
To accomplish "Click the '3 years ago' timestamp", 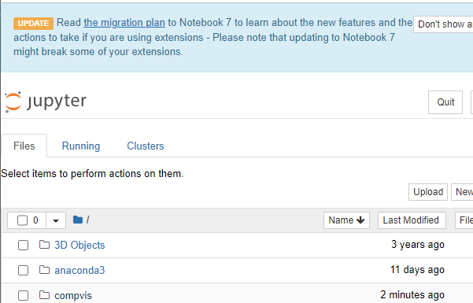I will click(418, 245).
